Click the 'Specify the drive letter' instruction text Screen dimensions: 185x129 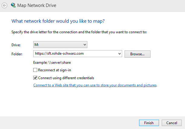(x=79, y=32)
